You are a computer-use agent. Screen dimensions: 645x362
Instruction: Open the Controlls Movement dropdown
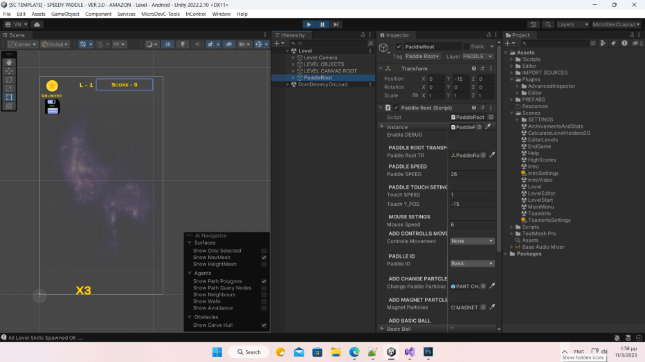pyautogui.click(x=472, y=241)
